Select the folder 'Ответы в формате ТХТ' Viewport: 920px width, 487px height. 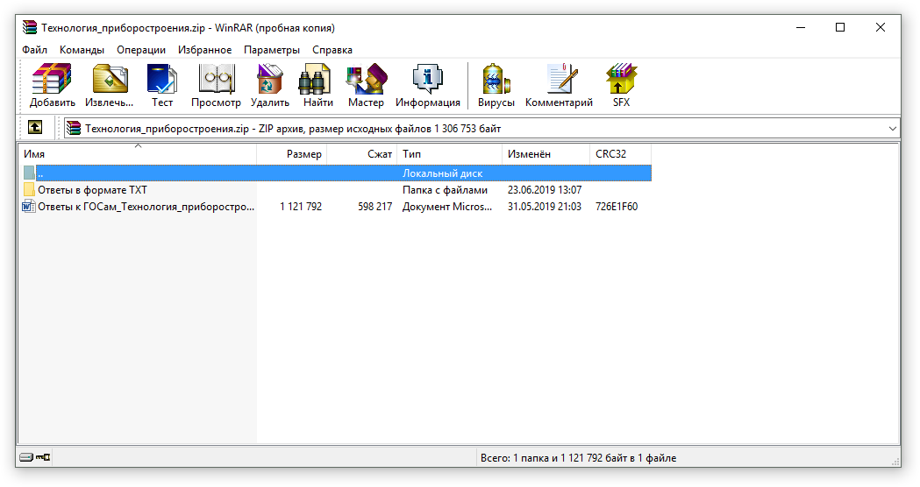[x=92, y=190]
